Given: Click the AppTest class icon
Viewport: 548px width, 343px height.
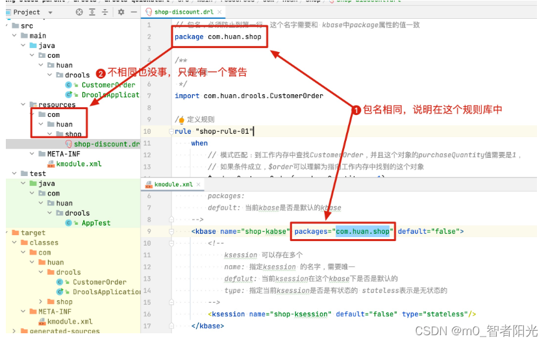Looking at the screenshot, I should point(69,223).
